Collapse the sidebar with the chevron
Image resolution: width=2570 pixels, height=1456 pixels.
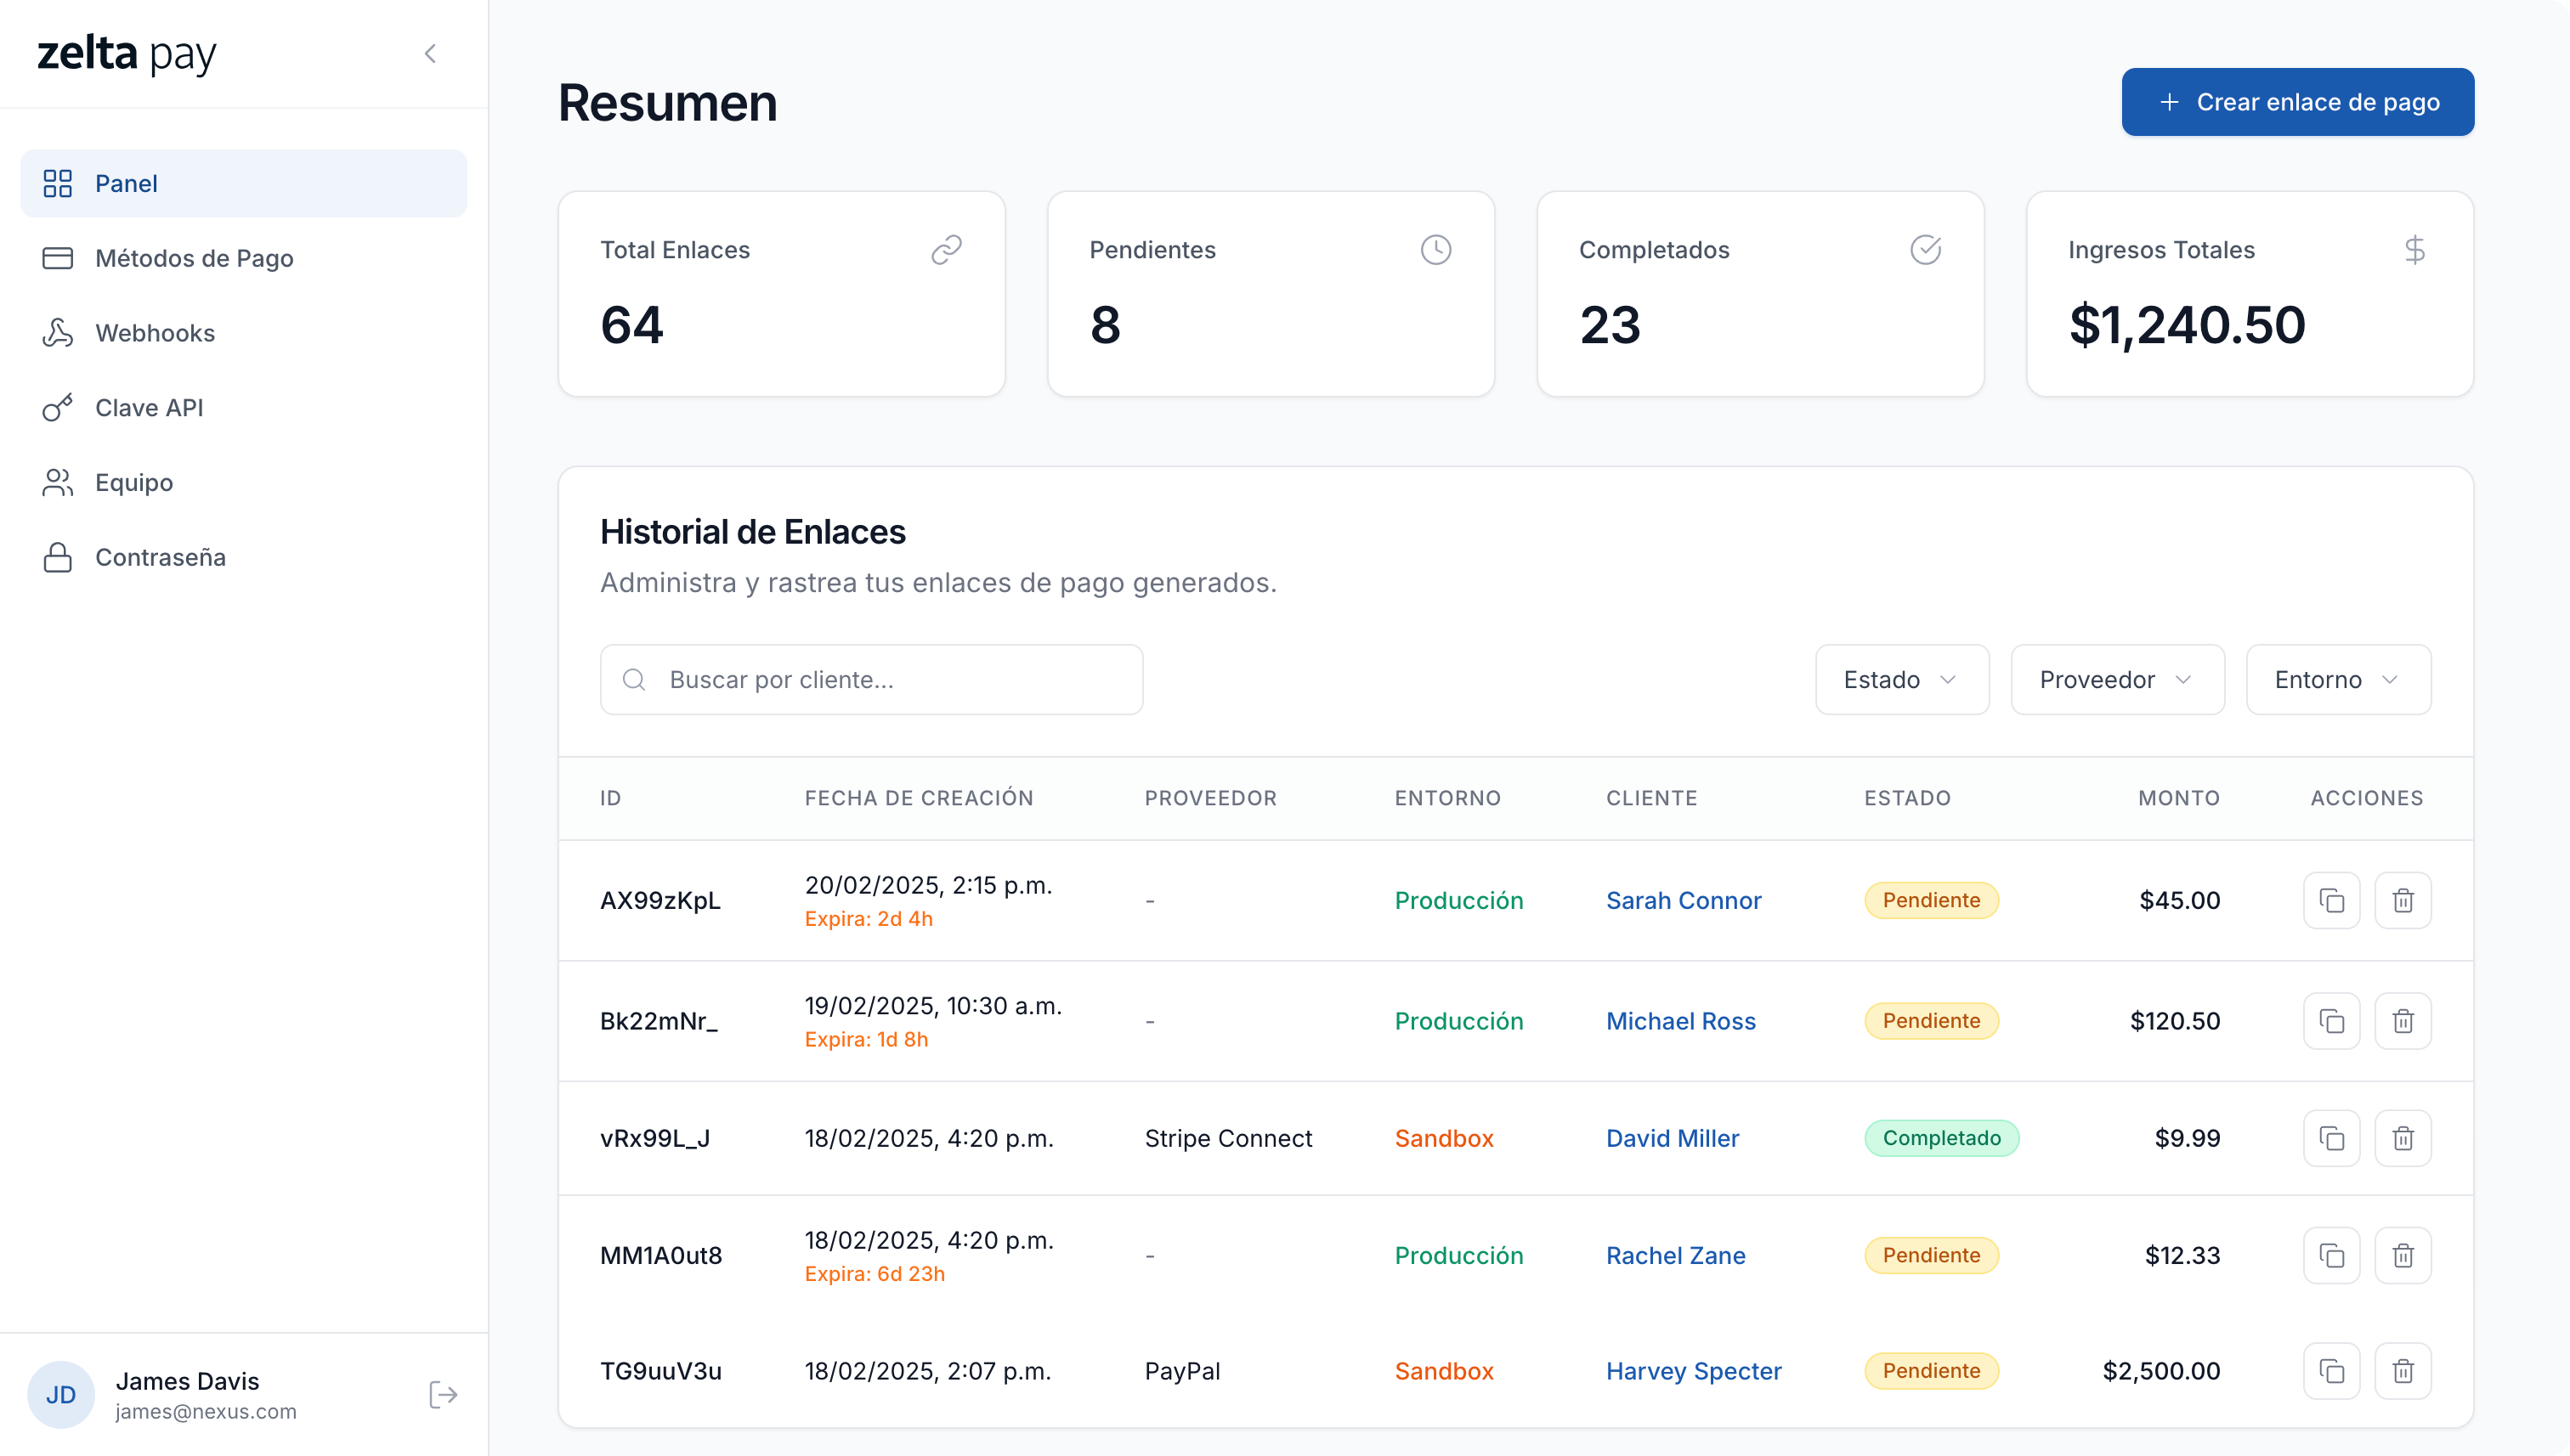pyautogui.click(x=431, y=53)
